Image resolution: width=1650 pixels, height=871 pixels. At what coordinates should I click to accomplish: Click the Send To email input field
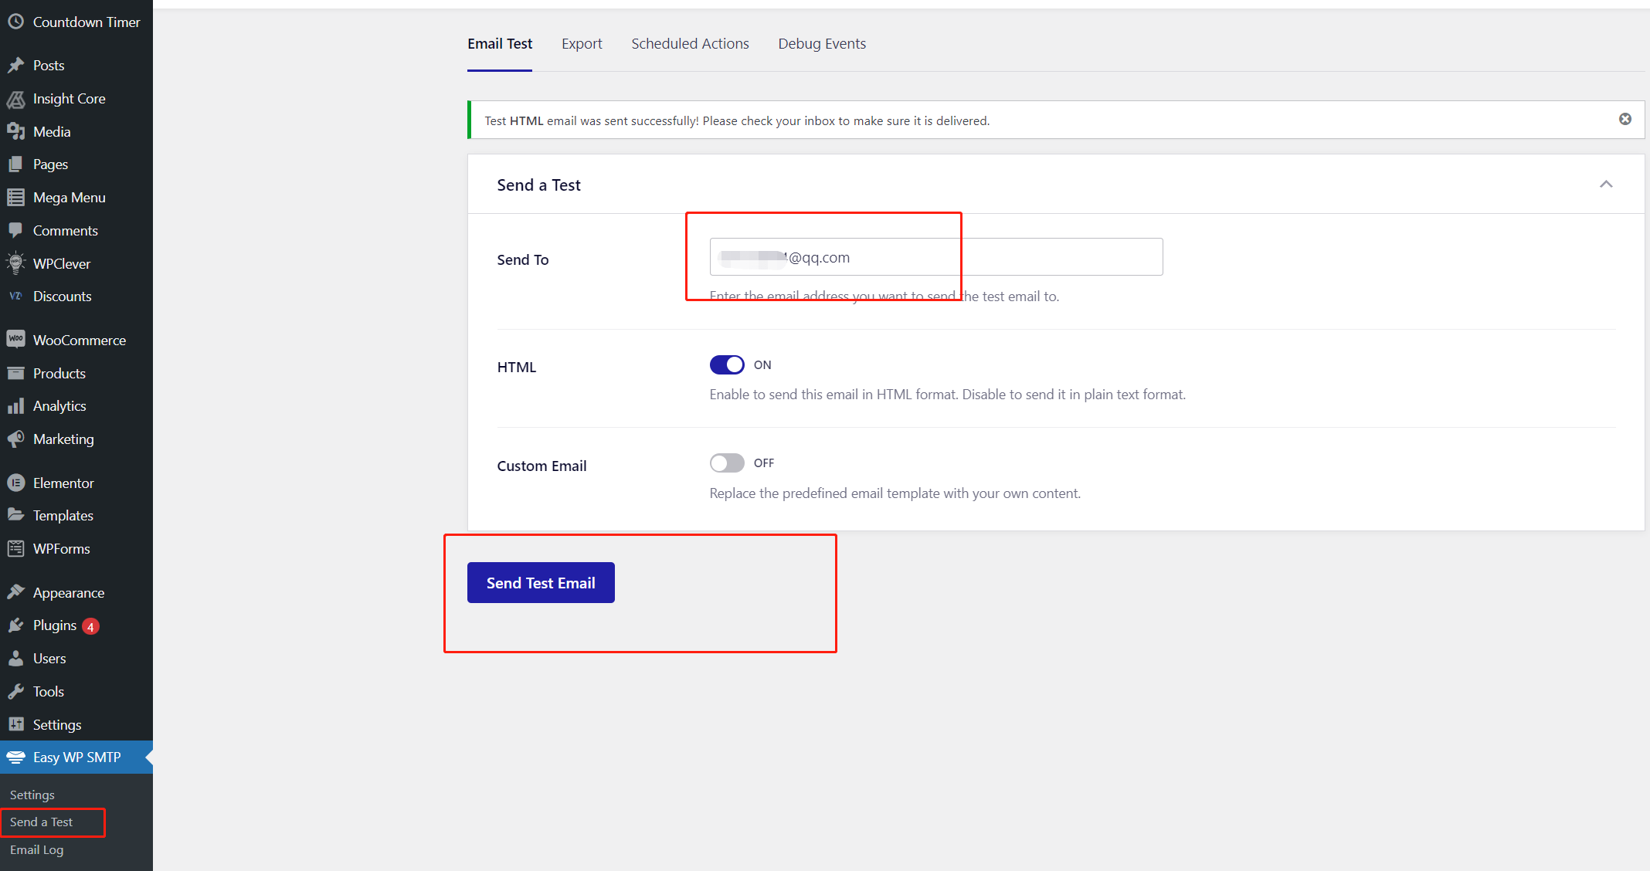pos(936,257)
